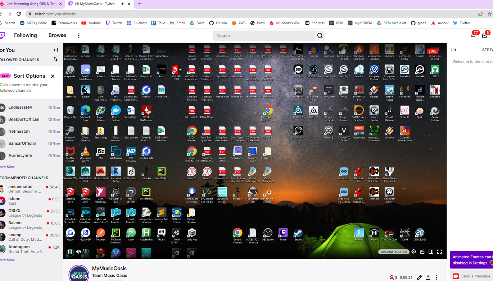Viewport: 493px width, 281px height.
Task: Open hJune's Rust stream
Action: coord(30,201)
